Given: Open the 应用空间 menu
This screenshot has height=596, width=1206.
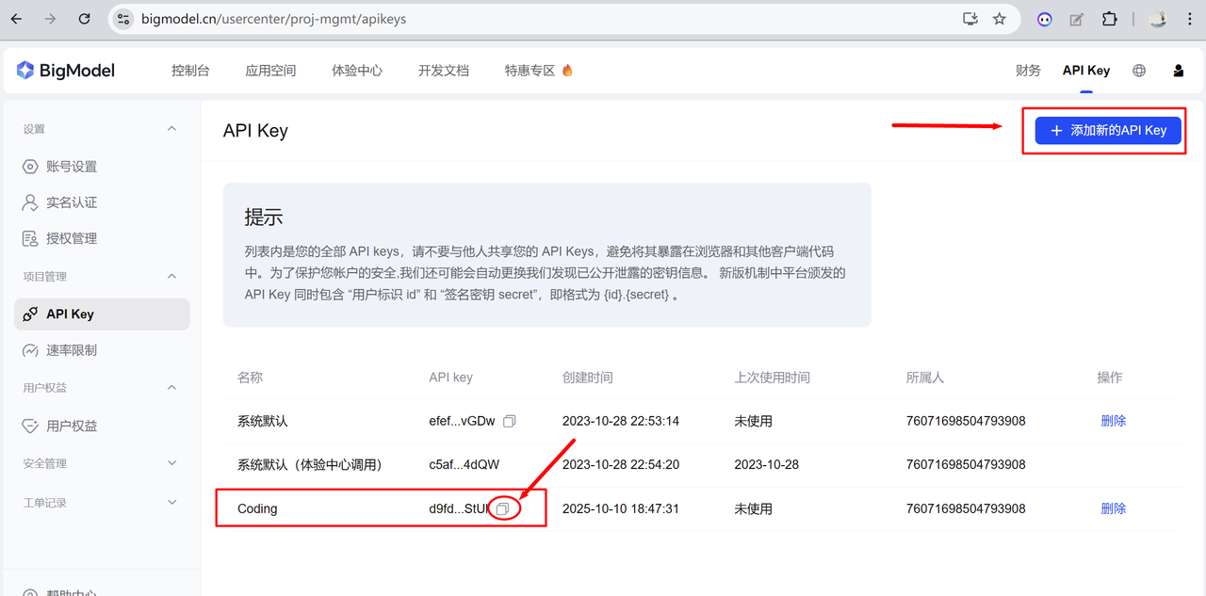Looking at the screenshot, I should (x=270, y=71).
